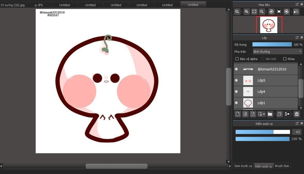The image size is (304, 174).
Task: Delete the selected layer
Action: 297,114
